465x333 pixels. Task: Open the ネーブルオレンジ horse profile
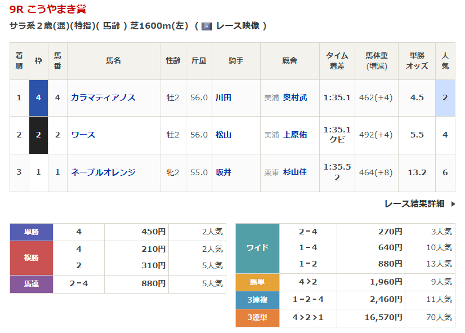(x=103, y=172)
